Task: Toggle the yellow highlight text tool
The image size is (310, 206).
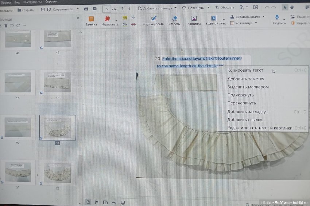Action: 125,17
